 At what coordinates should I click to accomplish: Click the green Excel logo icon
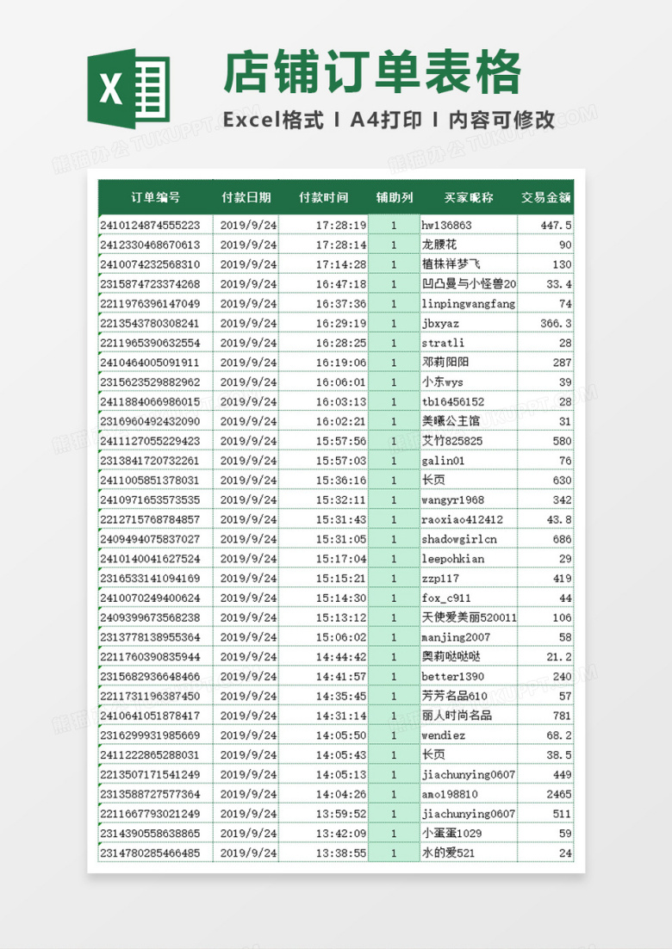[128, 89]
